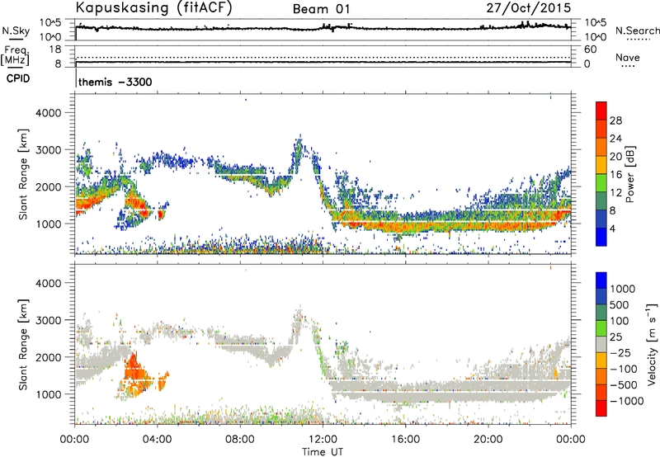Click the 'Power [dB]' colorbar label
Image resolution: width=660 pixels, height=457 pixels.
[x=629, y=174]
